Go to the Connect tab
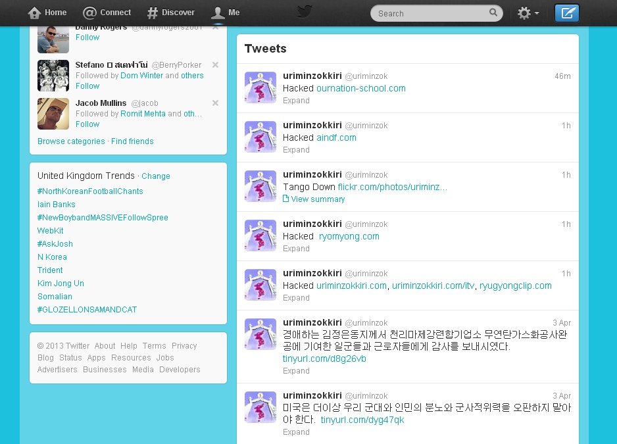The image size is (617, 444). (x=107, y=12)
